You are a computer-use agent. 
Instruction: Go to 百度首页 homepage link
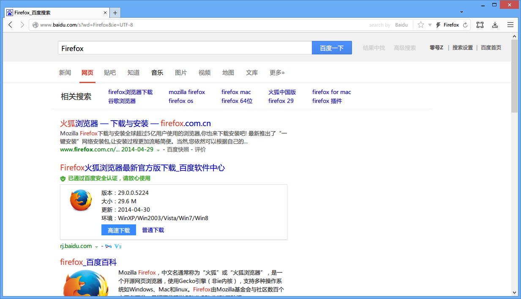[x=491, y=48]
